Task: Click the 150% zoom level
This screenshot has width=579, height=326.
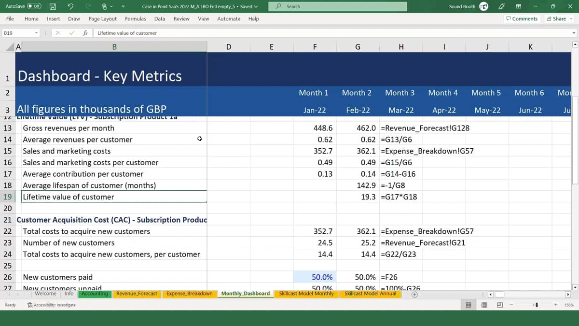Action: point(569,305)
